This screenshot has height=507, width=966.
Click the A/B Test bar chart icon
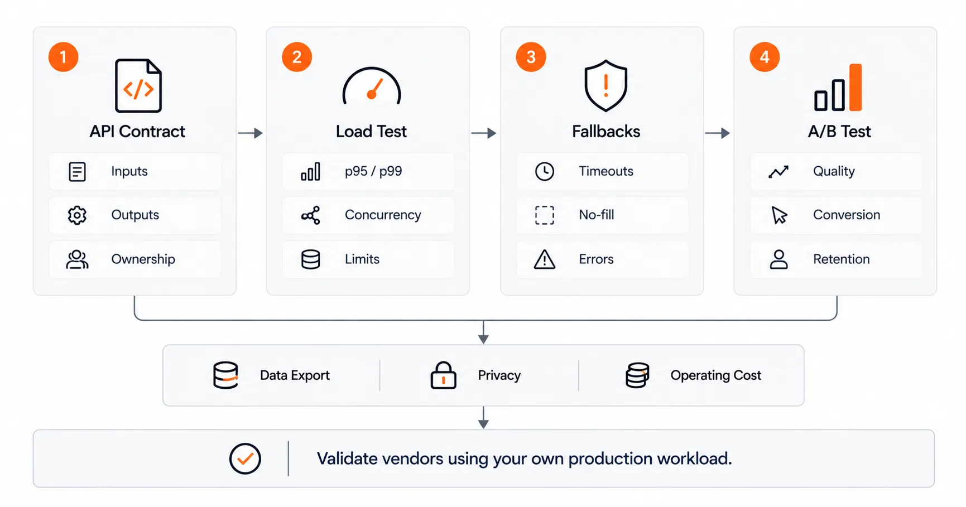pyautogui.click(x=838, y=88)
